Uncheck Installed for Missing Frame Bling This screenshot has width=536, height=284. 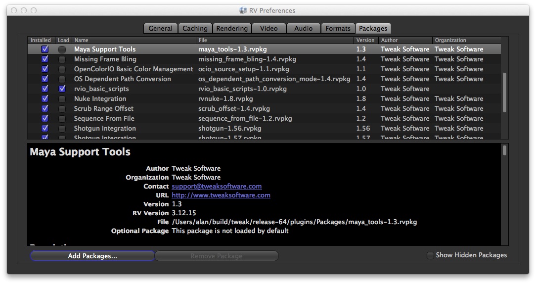[x=45, y=59]
